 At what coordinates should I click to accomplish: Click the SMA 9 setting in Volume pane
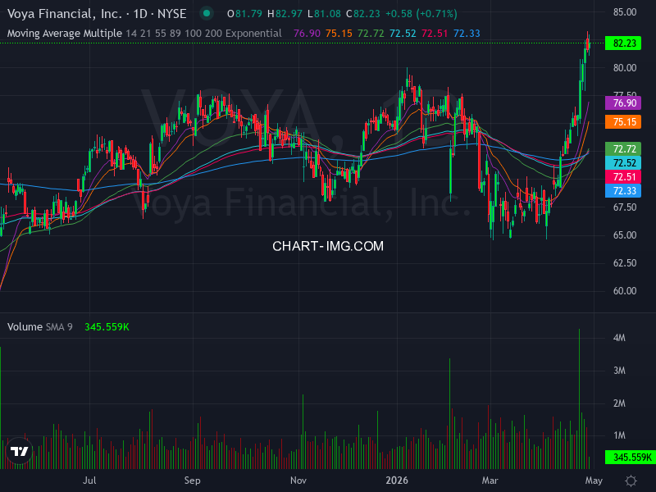[x=58, y=326]
